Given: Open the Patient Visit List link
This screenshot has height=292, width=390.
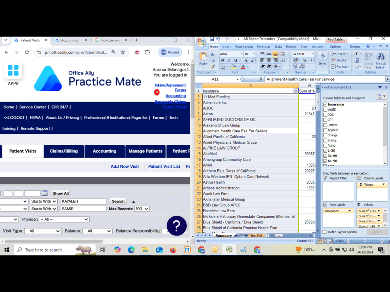Looking at the screenshot, I should coord(164,166).
